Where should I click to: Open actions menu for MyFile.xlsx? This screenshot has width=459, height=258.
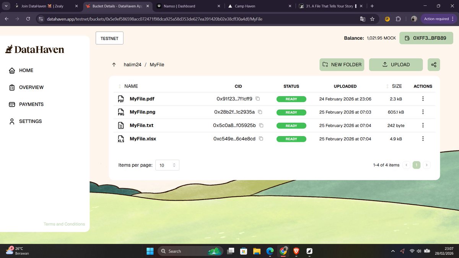pyautogui.click(x=423, y=139)
